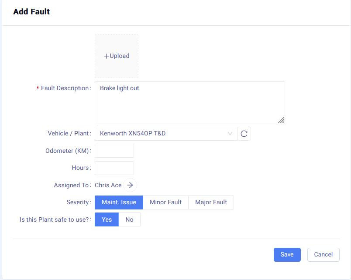This screenshot has width=351, height=280.
Task: Click the Odometer (KM) label
Action: click(67, 151)
